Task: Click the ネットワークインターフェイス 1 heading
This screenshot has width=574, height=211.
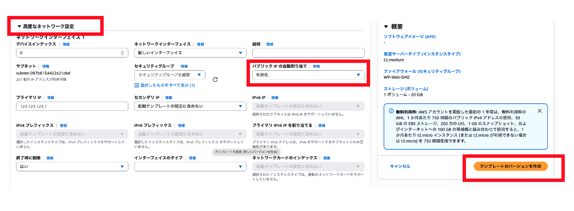Action: 50,38
